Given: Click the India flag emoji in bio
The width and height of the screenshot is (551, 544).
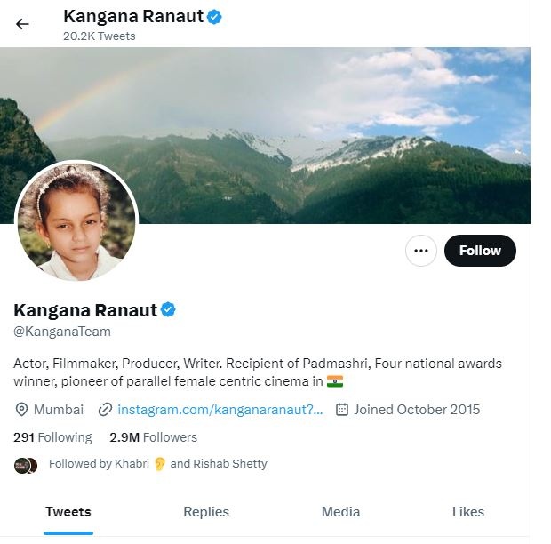Looking at the screenshot, I should click(335, 381).
